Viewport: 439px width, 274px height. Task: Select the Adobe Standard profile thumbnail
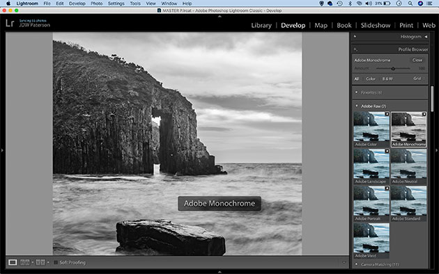(x=408, y=203)
